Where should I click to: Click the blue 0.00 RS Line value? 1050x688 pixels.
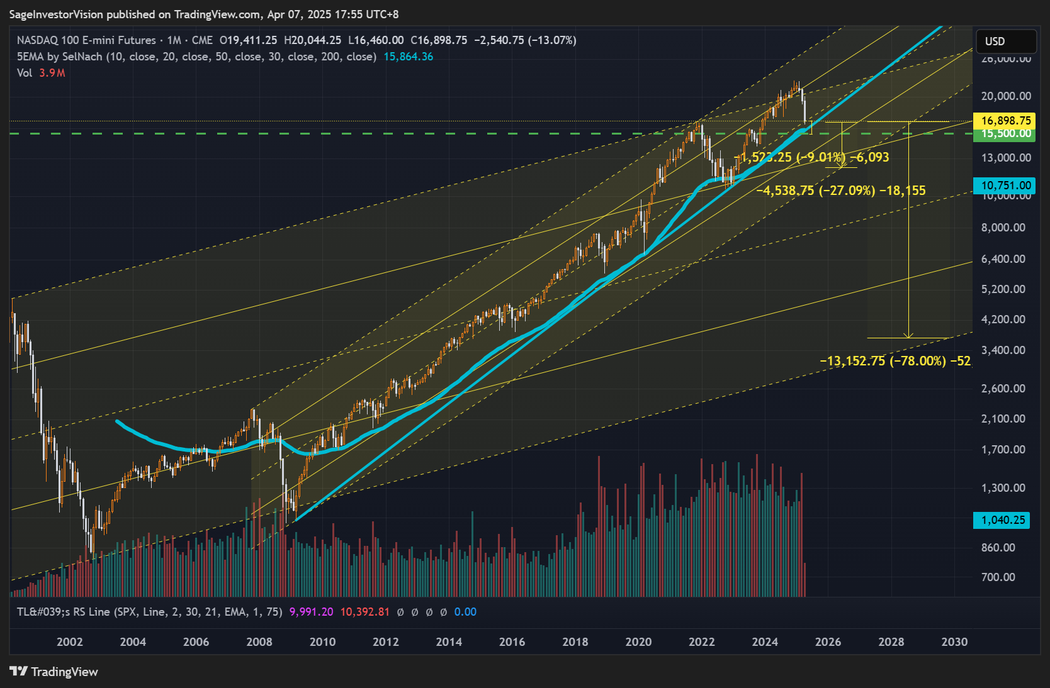(465, 612)
